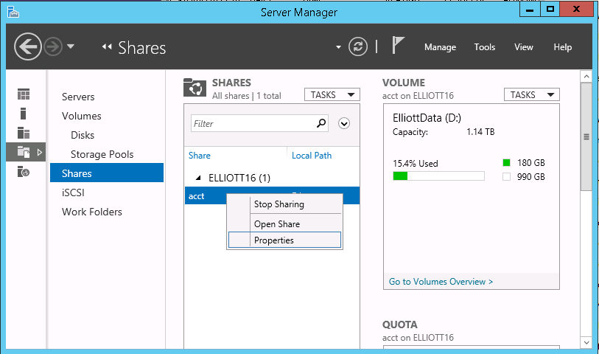This screenshot has width=599, height=354.
Task: Close the Server Manager window
Action: coord(577,9)
